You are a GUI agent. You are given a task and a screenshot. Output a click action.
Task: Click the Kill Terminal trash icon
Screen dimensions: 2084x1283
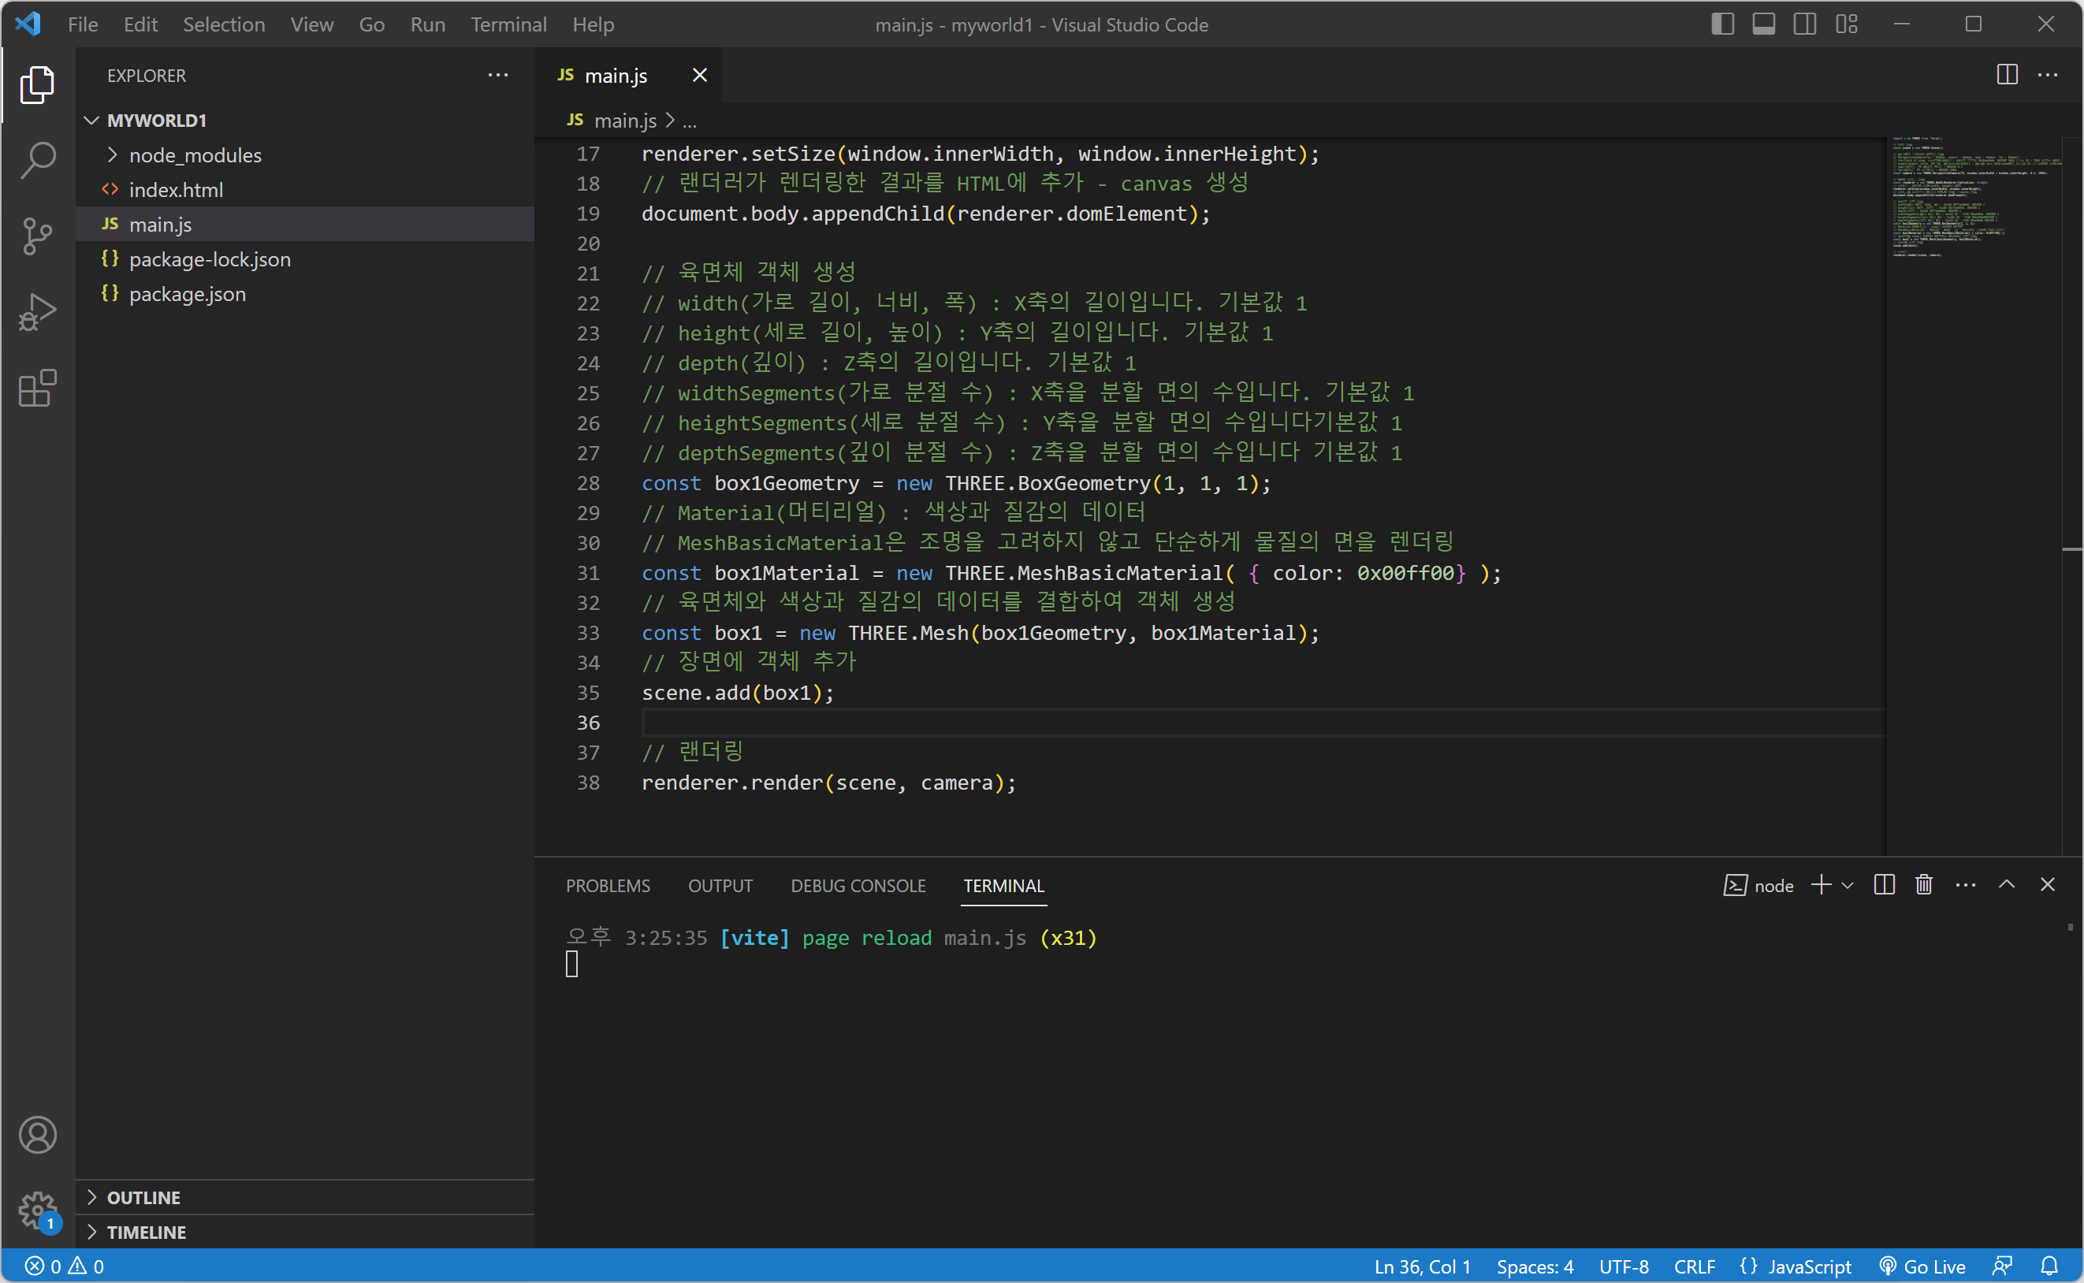[x=1924, y=885]
